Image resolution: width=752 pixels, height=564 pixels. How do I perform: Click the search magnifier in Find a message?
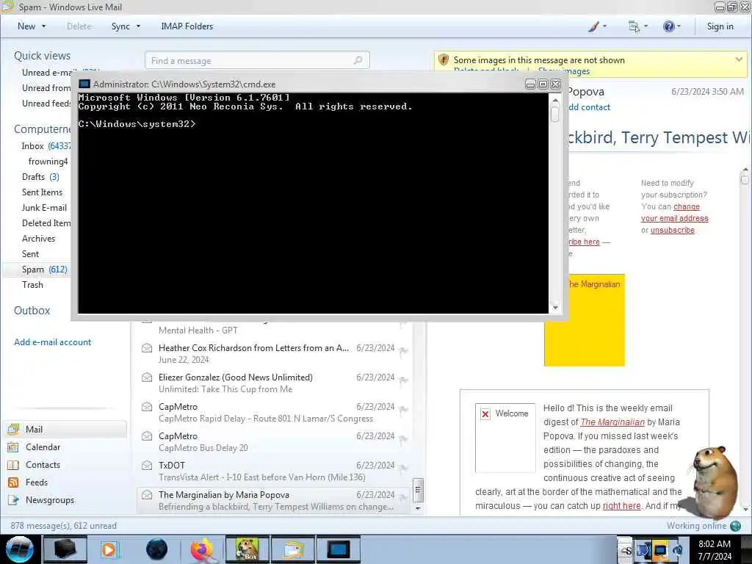[x=358, y=60]
